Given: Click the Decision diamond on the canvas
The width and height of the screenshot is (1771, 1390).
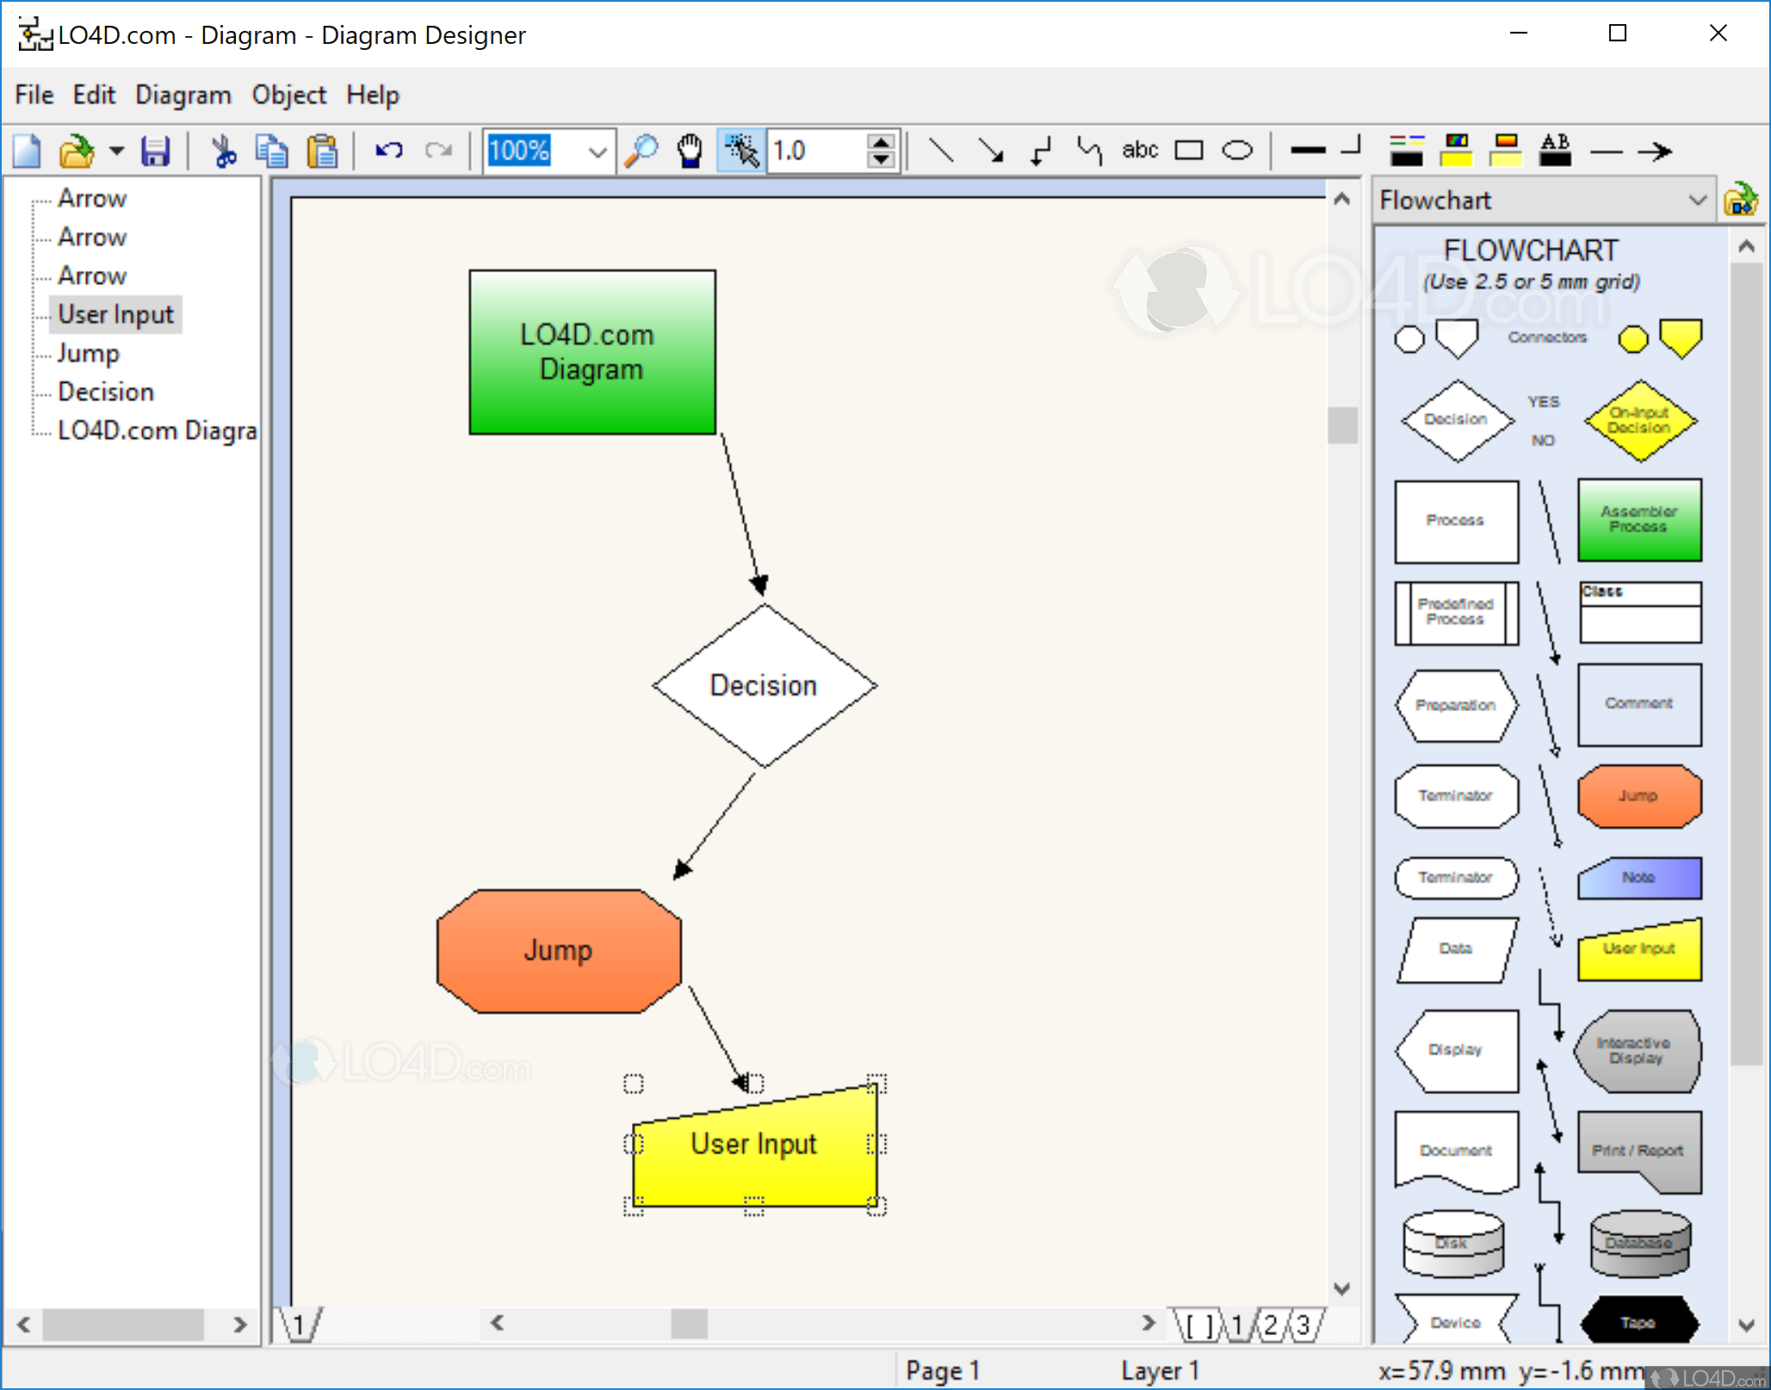Looking at the screenshot, I should point(765,686).
